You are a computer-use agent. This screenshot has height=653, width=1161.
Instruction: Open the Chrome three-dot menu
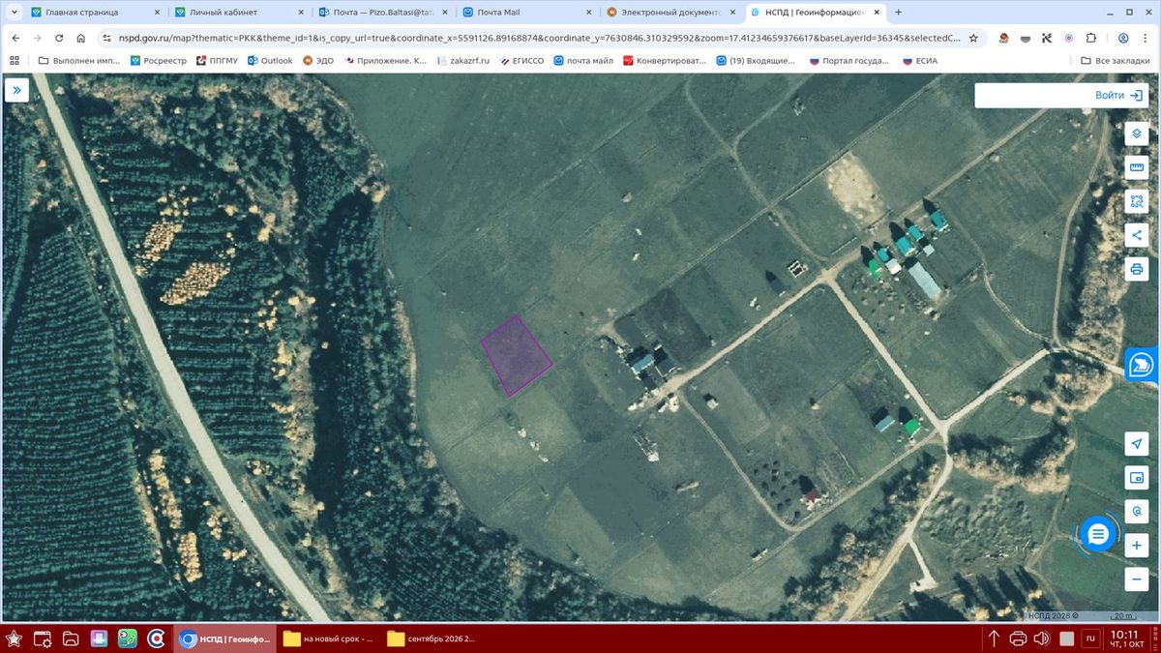click(x=1146, y=38)
